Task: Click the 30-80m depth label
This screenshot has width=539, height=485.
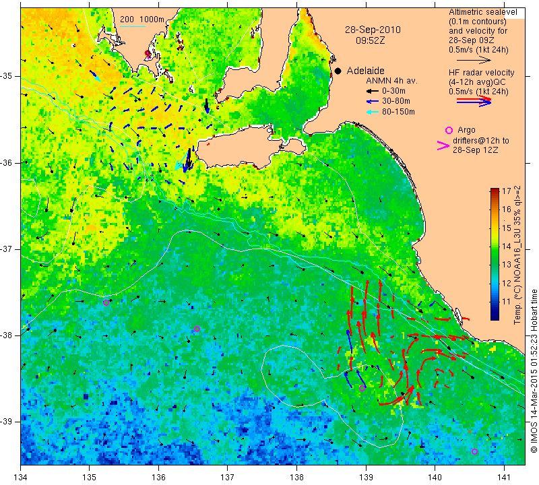Action: point(396,102)
